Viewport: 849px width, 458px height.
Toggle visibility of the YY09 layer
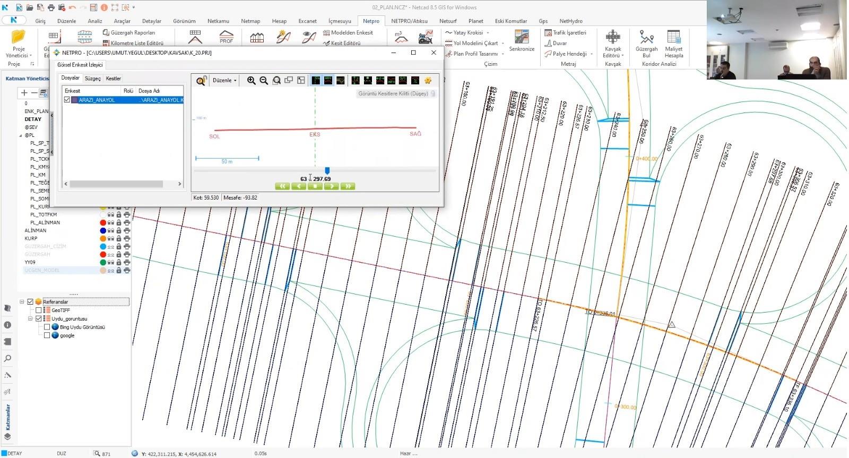(x=111, y=262)
